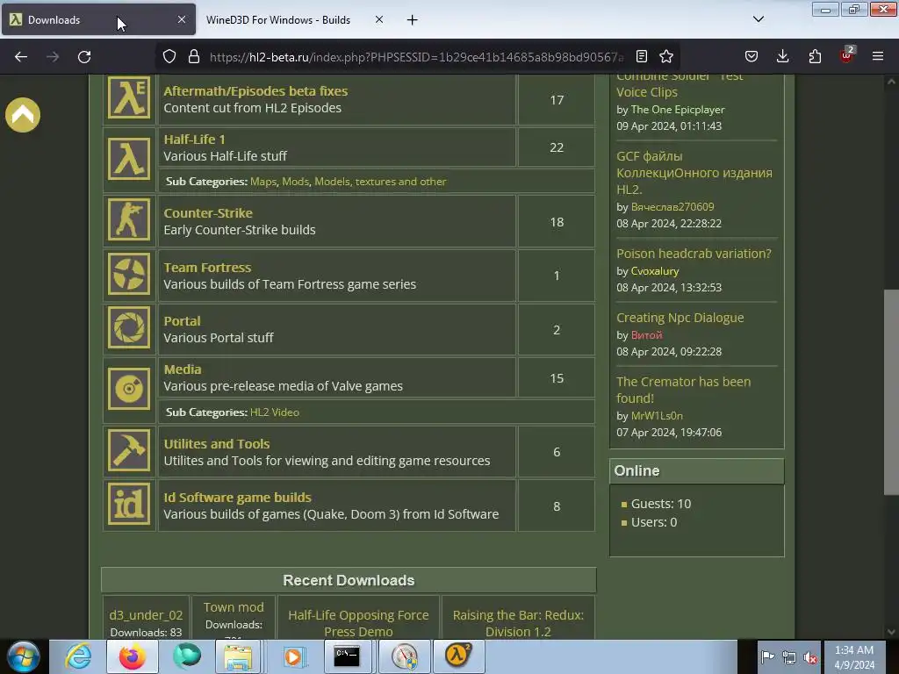Screen dimensions: 899x674
Task: Click the taskbar clock showing 1:34 AM
Action: click(x=854, y=657)
